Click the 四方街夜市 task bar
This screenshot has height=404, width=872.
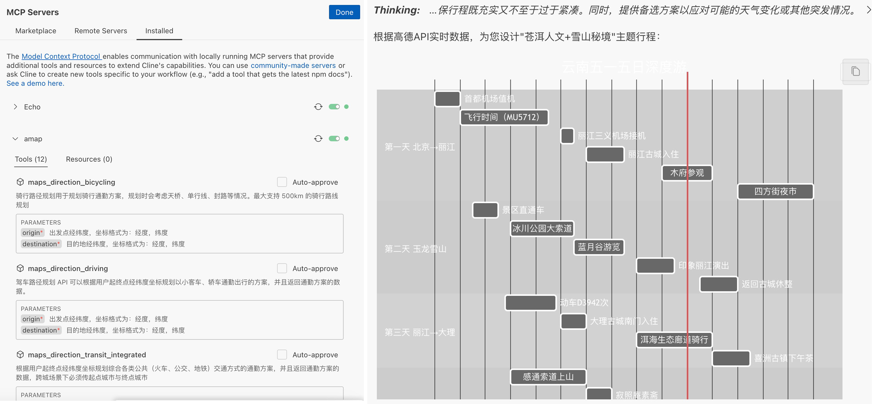click(x=775, y=192)
